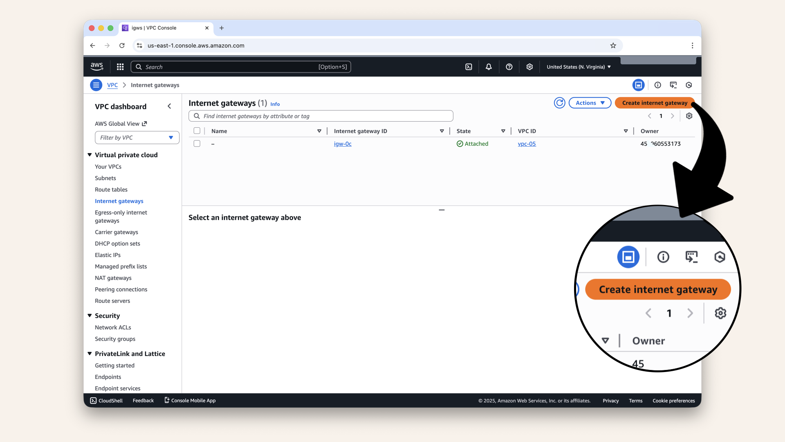Open the help question mark menu

pyautogui.click(x=509, y=67)
